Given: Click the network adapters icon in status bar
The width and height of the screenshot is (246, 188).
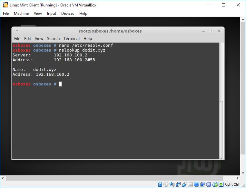Looking at the screenshot, I should click(178, 184).
